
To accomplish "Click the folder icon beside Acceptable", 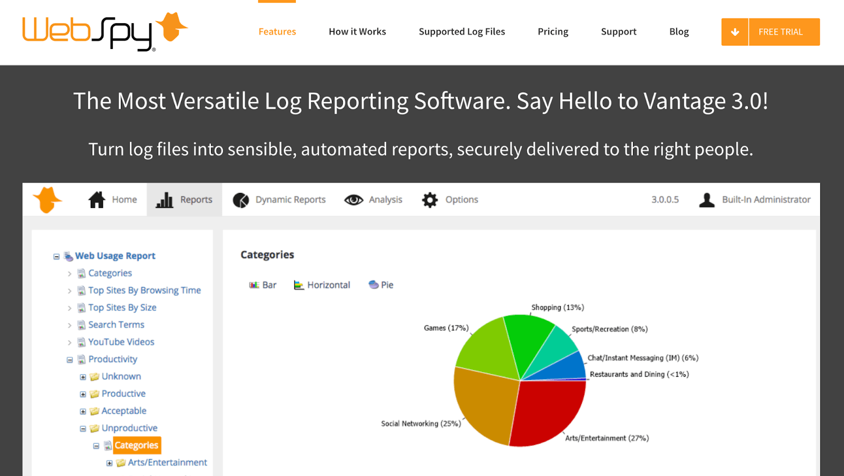I will tap(94, 411).
